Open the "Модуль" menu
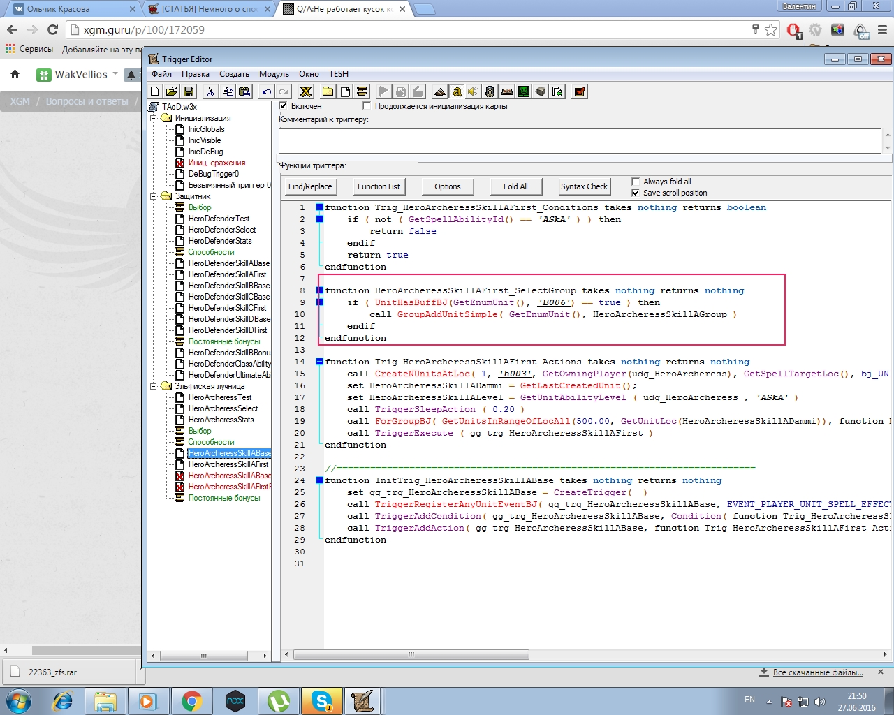This screenshot has height=715, width=894. [274, 74]
